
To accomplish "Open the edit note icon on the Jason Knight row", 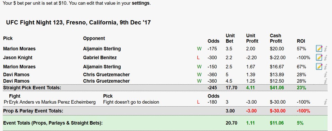I will tap(319, 58).
